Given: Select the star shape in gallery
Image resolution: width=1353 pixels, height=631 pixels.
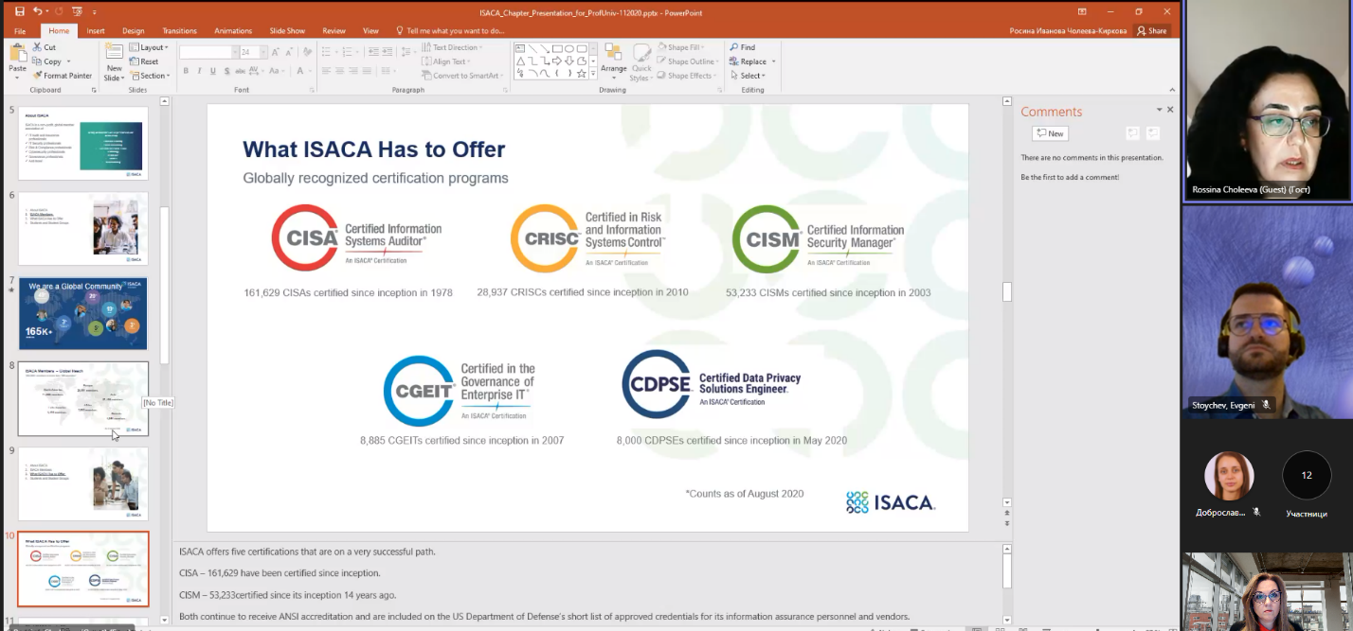Looking at the screenshot, I should (x=582, y=74).
